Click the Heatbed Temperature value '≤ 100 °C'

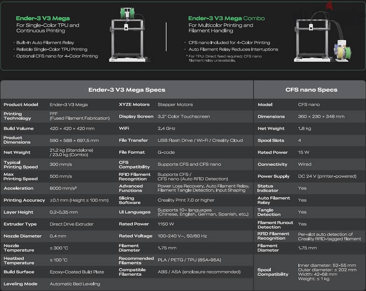click(59, 260)
